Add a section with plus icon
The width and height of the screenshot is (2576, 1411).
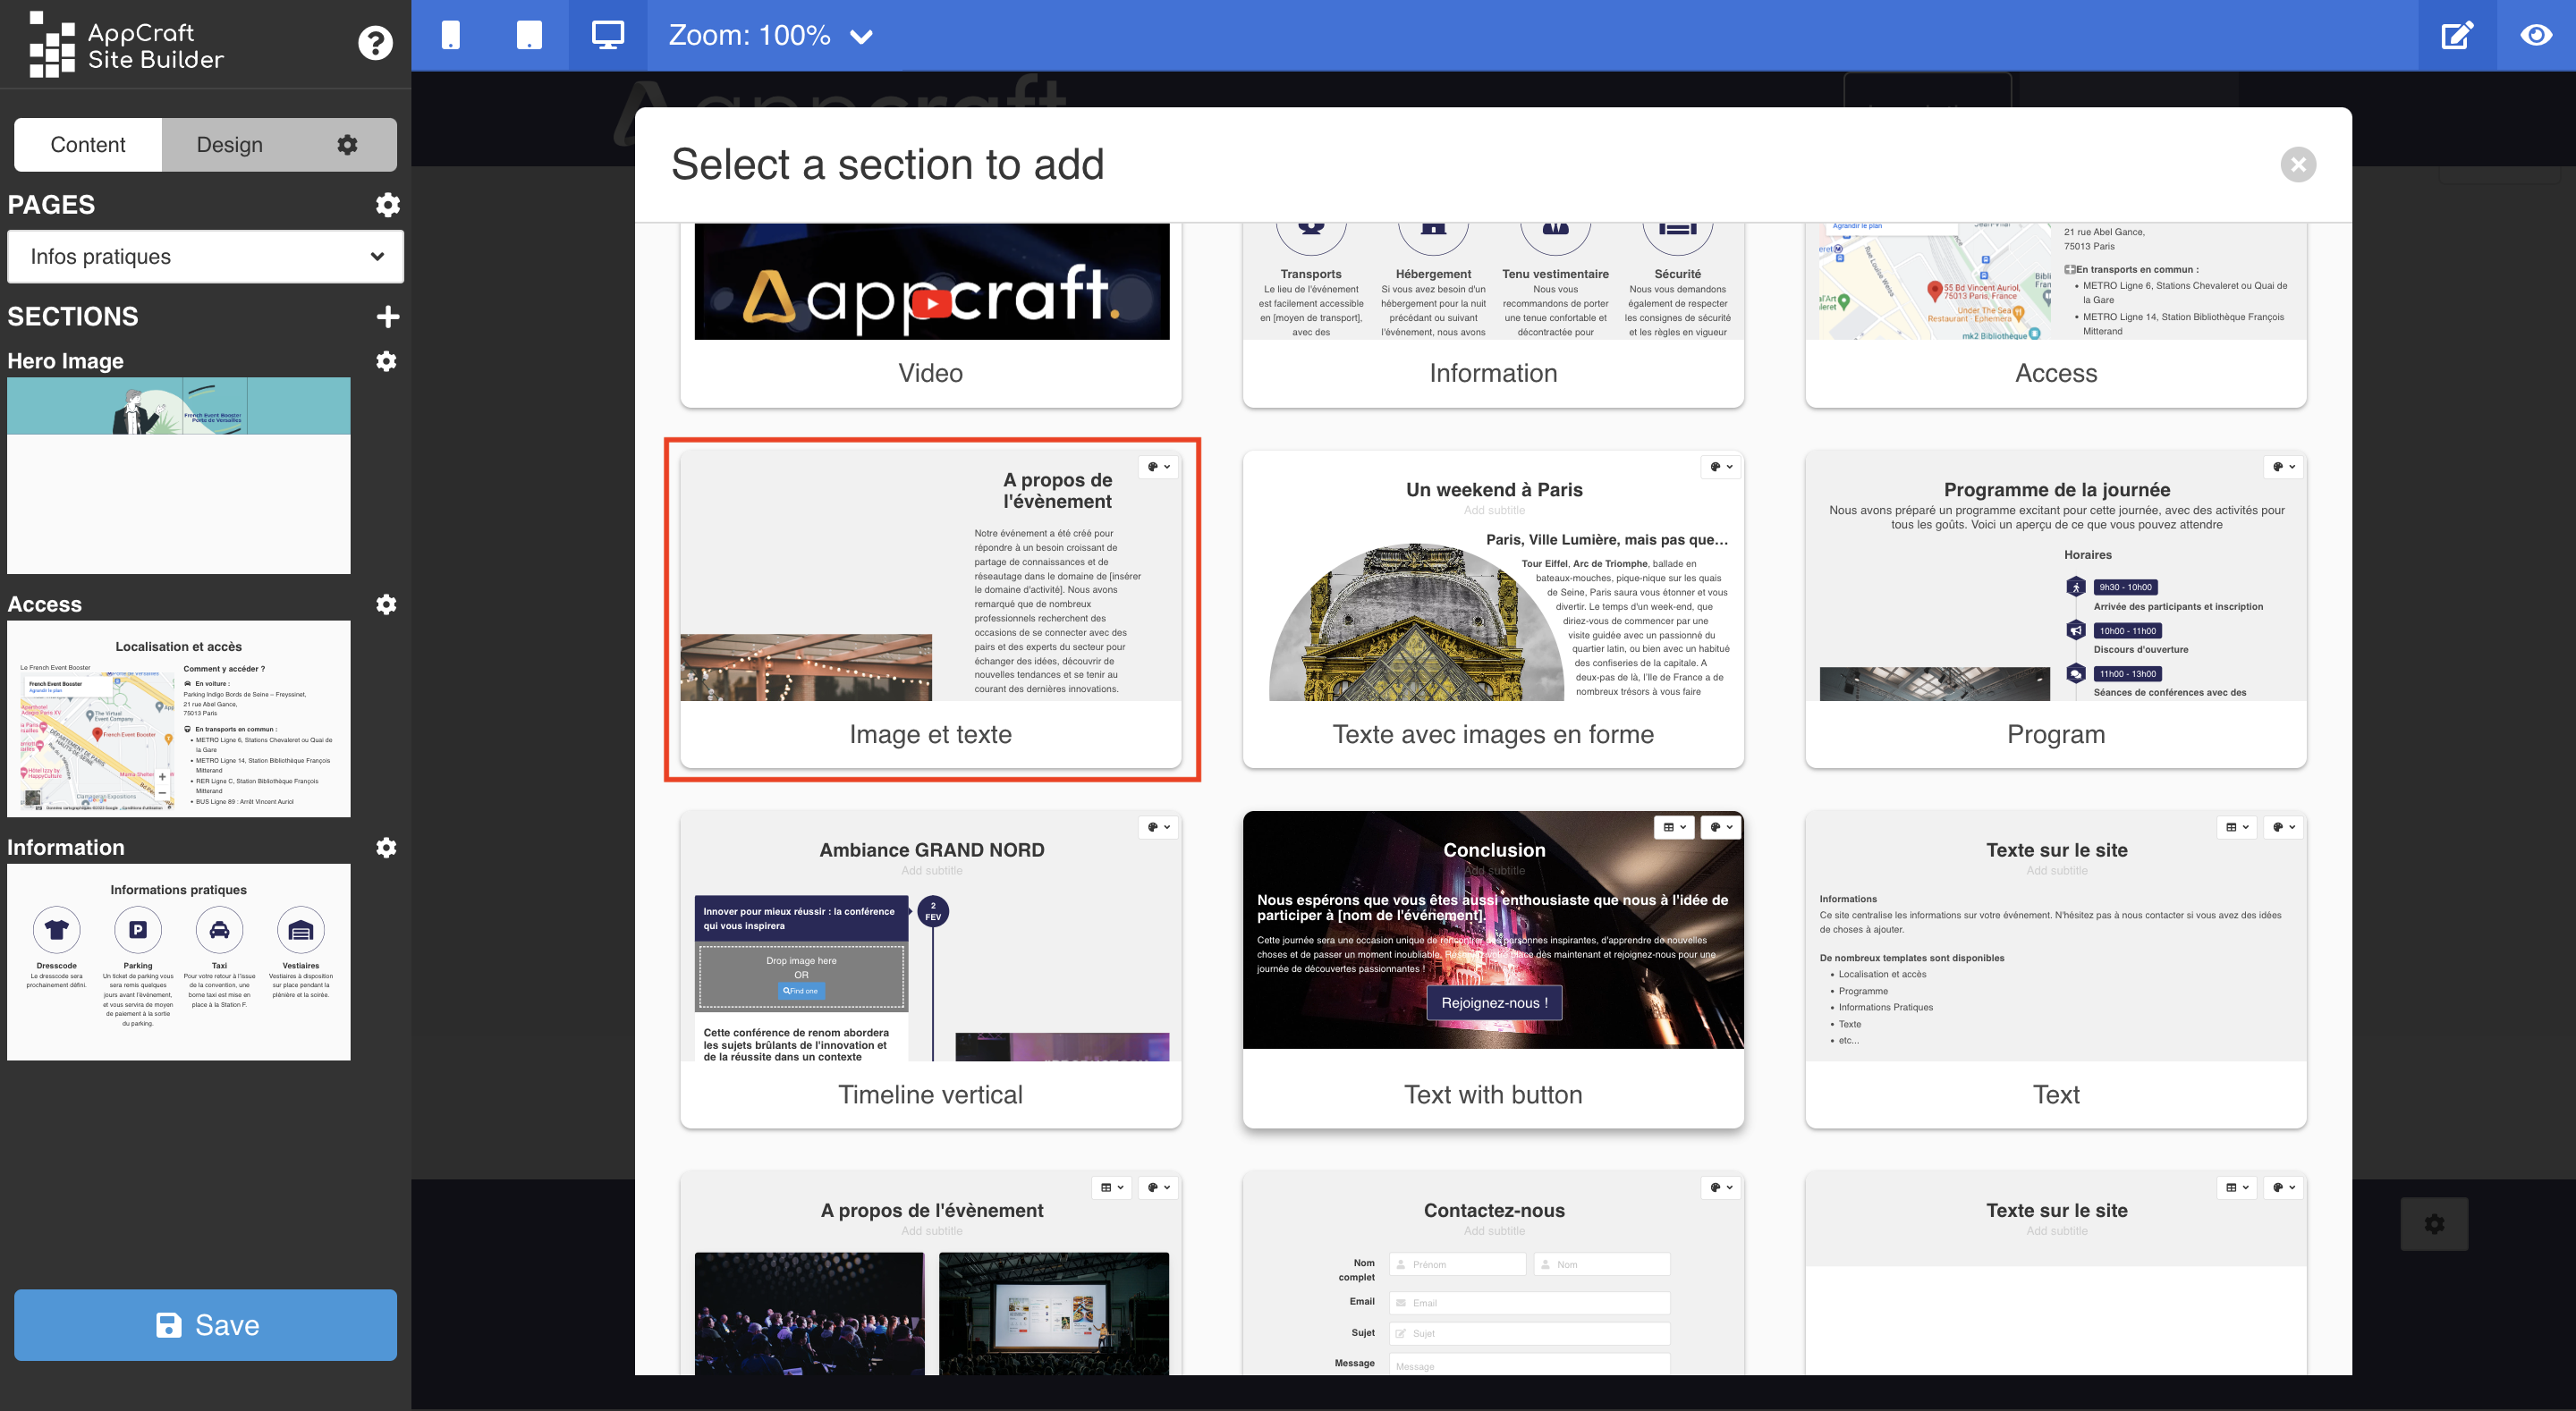coord(387,316)
